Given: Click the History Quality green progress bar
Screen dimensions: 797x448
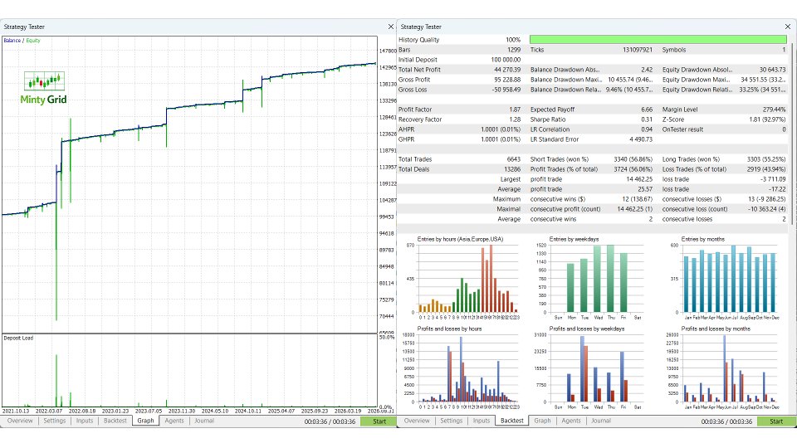Looking at the screenshot, I should tap(658, 40).
